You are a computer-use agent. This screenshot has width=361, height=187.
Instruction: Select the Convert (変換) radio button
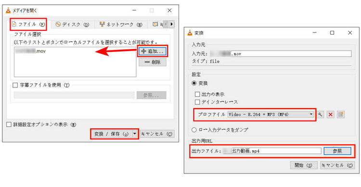pos(194,83)
